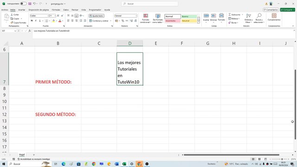Toggle italic (K) formatting
Viewport: 297px width, 167px height.
pyautogui.click(x=36, y=20)
